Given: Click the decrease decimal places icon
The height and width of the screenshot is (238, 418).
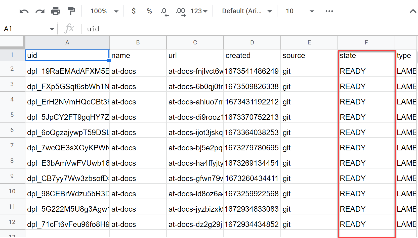Looking at the screenshot, I should coord(164,11).
